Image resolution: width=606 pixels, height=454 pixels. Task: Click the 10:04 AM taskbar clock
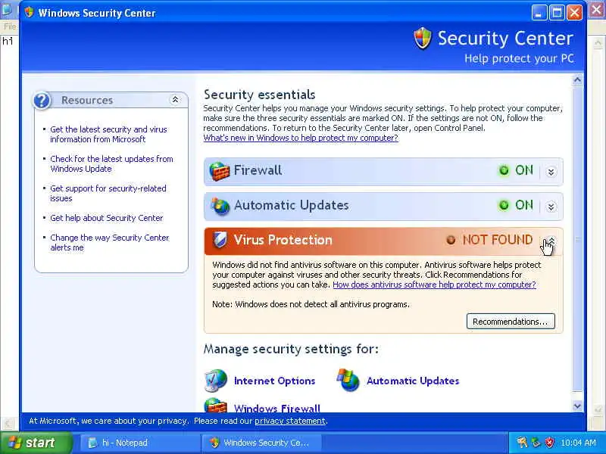pyautogui.click(x=578, y=443)
